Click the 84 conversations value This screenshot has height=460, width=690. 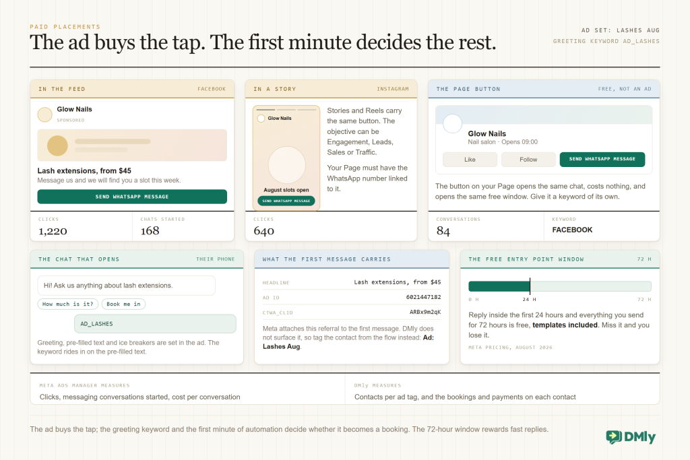coord(443,231)
